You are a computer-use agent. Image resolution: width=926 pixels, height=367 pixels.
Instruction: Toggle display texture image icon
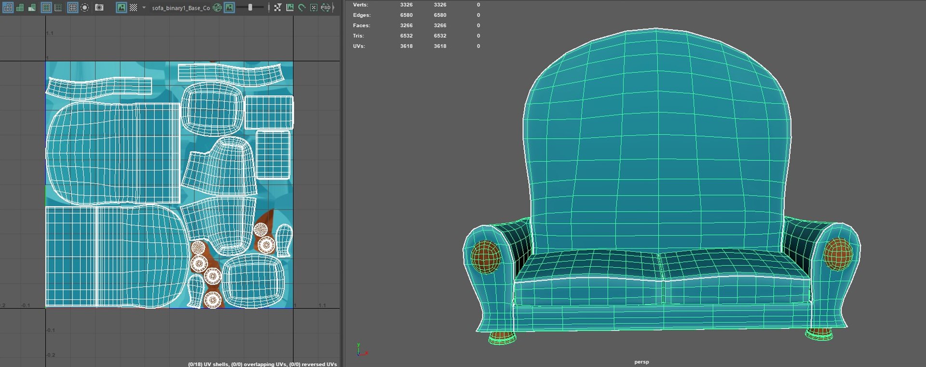click(121, 8)
